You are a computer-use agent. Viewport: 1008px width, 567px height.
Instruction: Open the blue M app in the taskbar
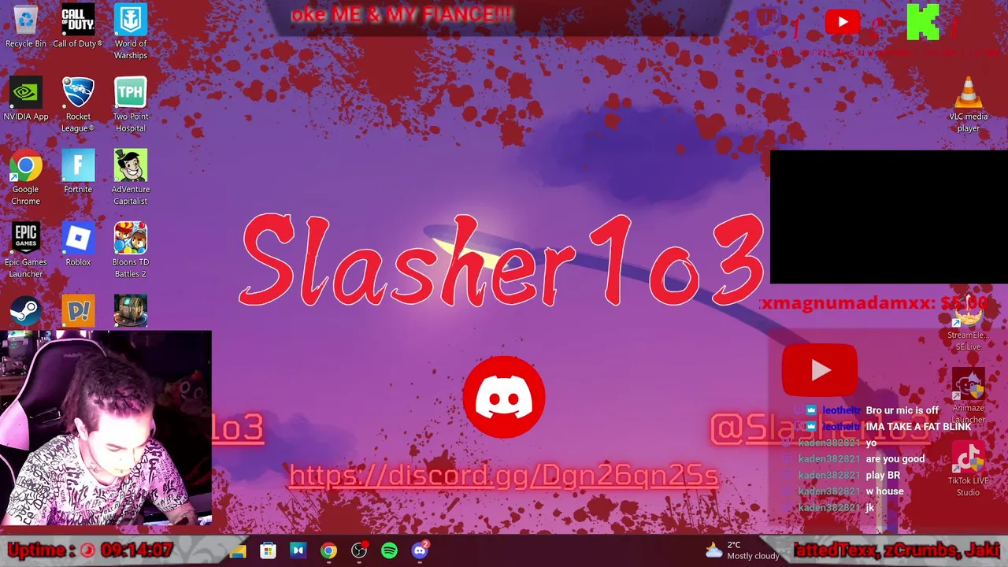tap(298, 550)
